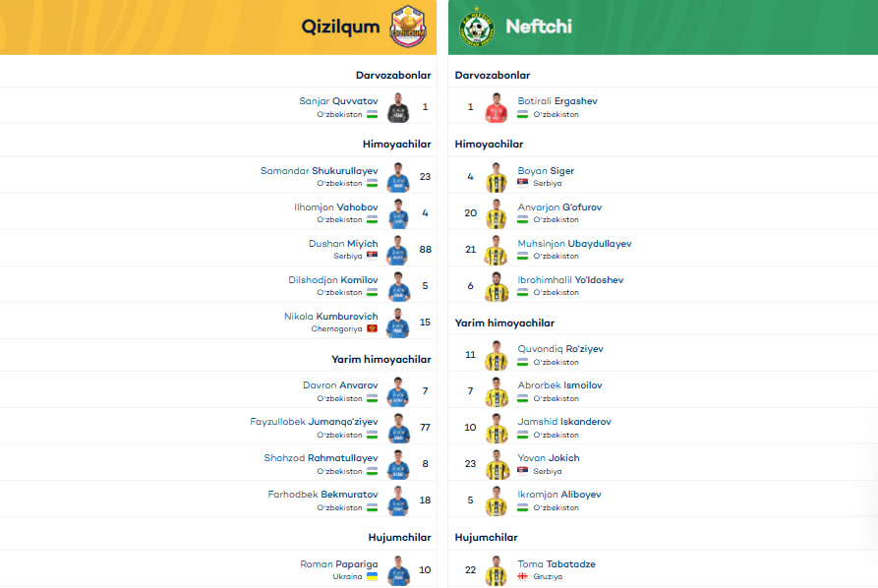878x588 pixels.
Task: Click Ikromjon Aliboyev's player photo
Action: click(497, 500)
